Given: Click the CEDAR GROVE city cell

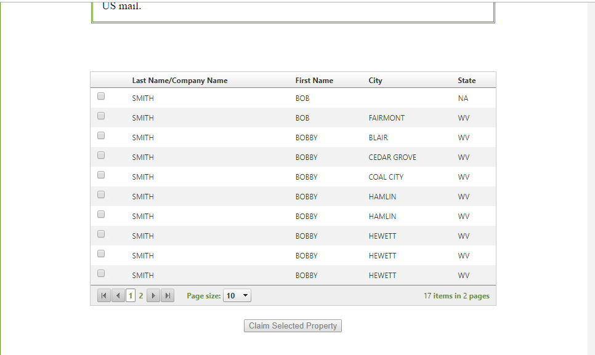Looking at the screenshot, I should tap(392, 158).
